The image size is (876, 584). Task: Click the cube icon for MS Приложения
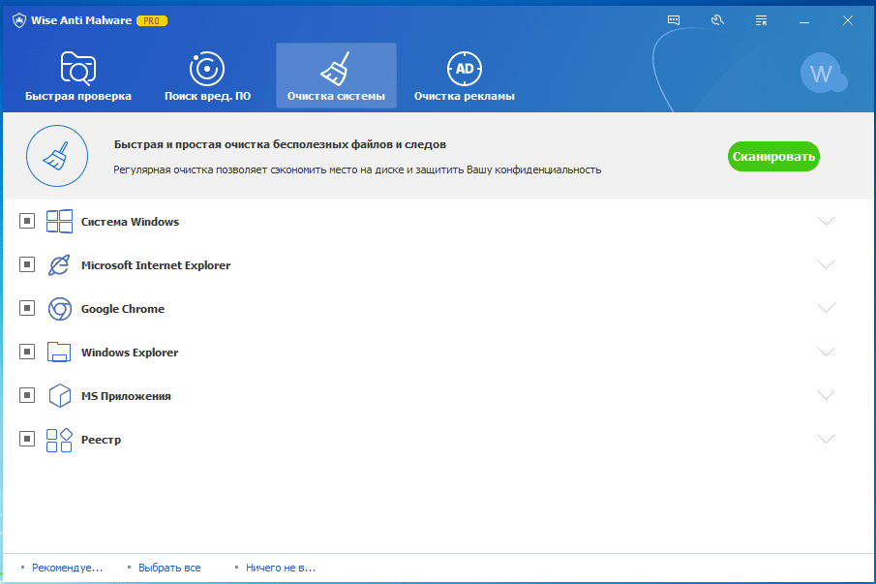tap(60, 396)
